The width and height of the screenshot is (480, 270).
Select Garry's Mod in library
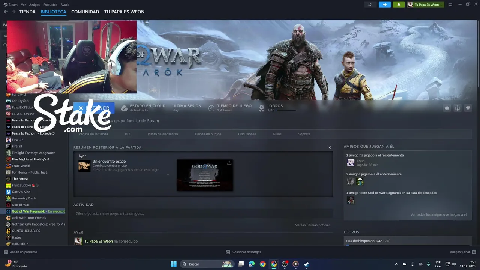coord(21,192)
